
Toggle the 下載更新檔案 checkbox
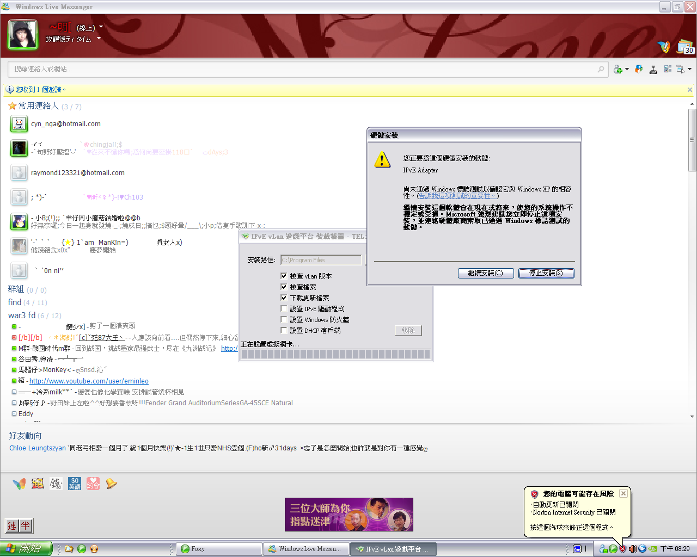tap(284, 298)
